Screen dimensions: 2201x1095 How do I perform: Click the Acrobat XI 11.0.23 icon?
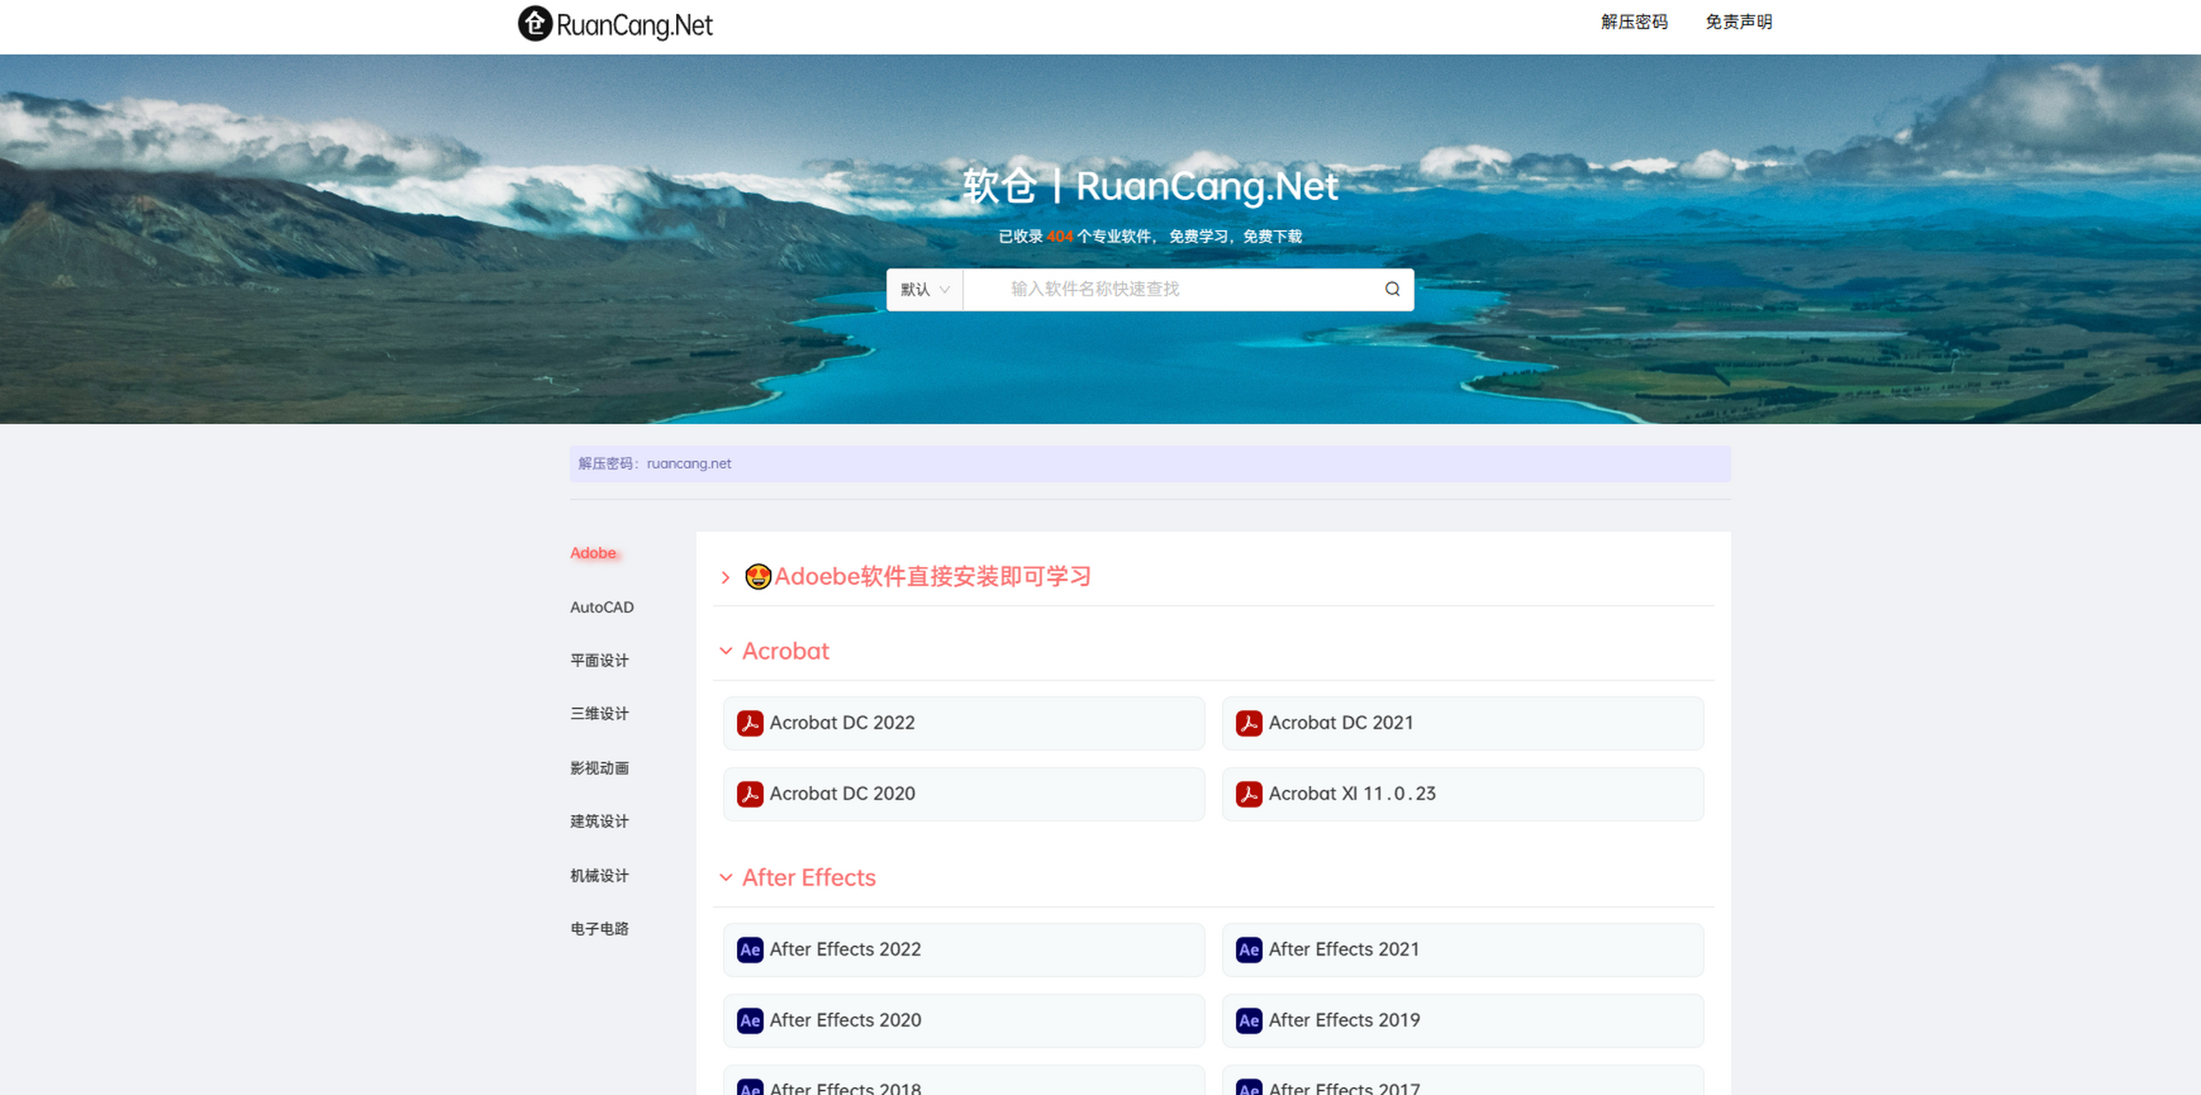coord(1249,794)
